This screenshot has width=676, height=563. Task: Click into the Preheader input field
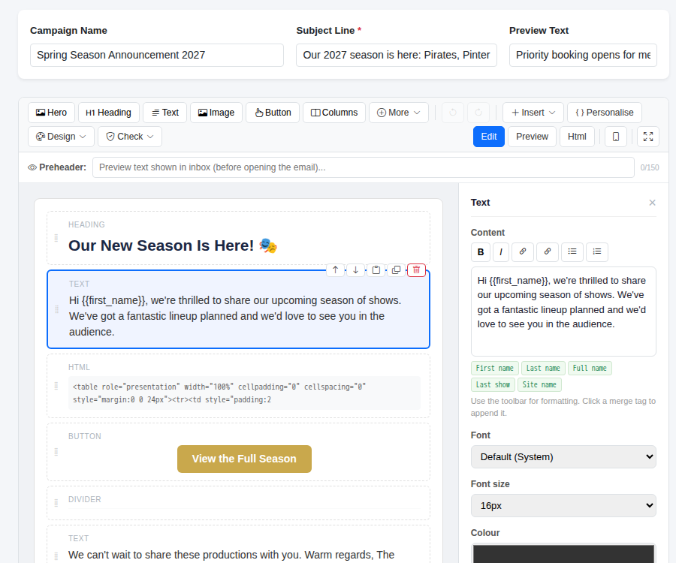coord(363,167)
